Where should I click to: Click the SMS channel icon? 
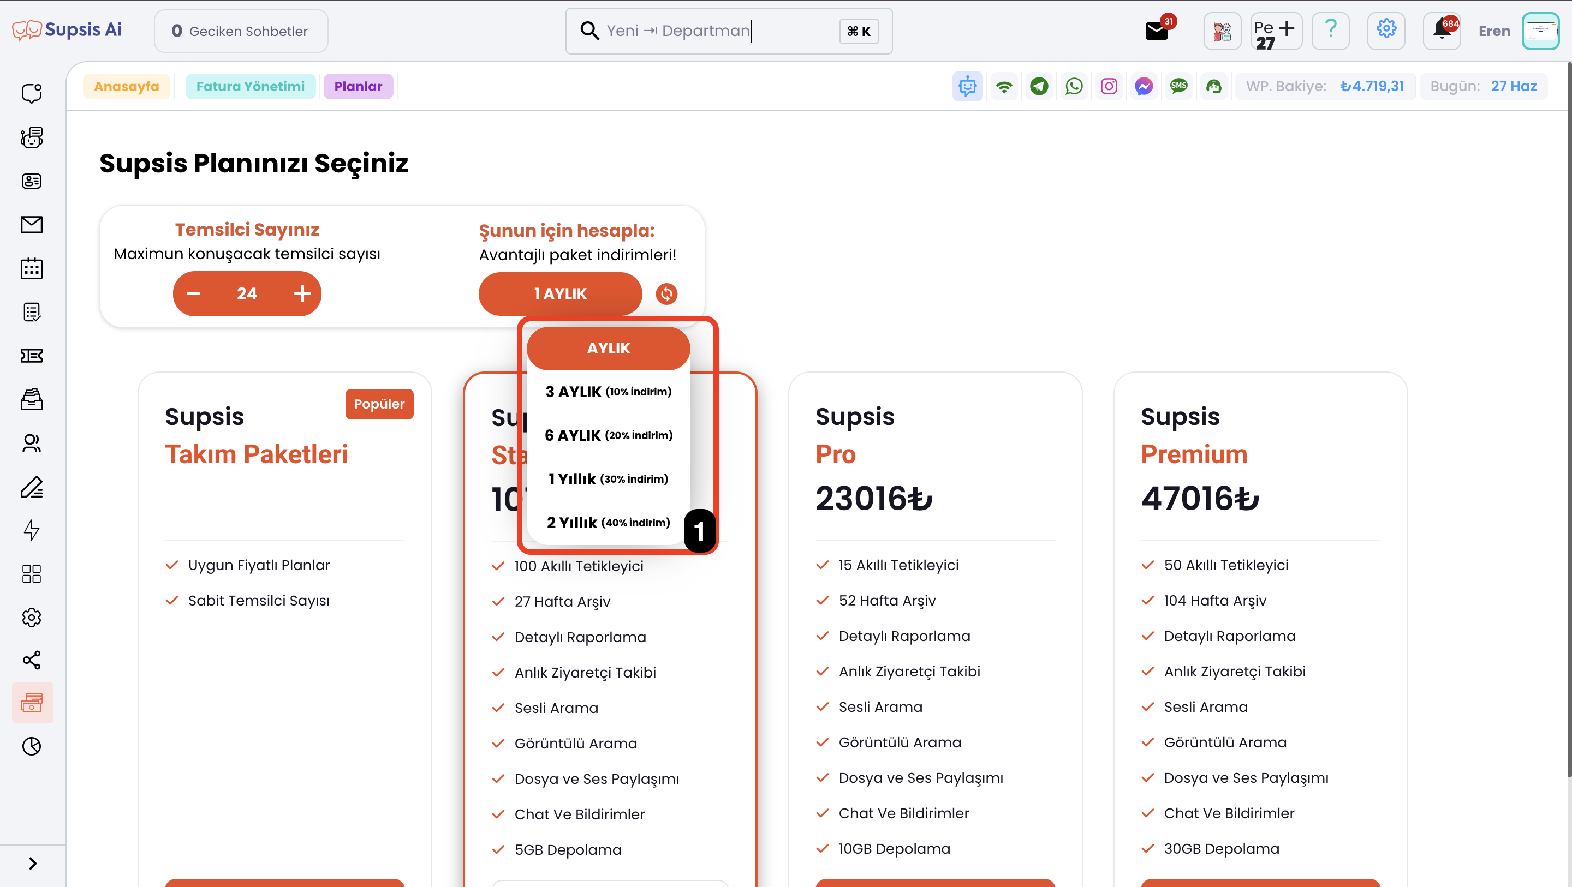click(1178, 87)
